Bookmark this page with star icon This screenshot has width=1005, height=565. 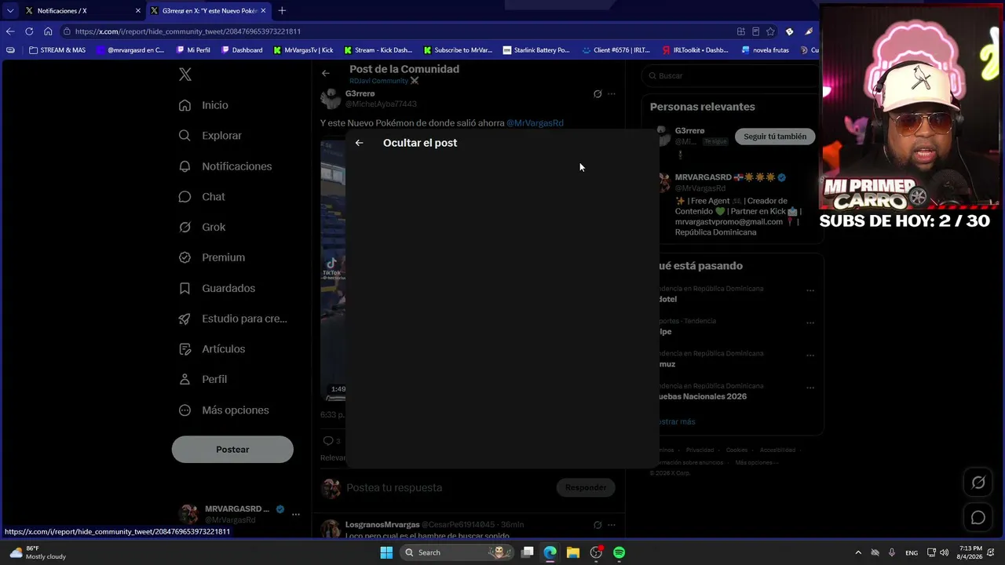coord(770,31)
